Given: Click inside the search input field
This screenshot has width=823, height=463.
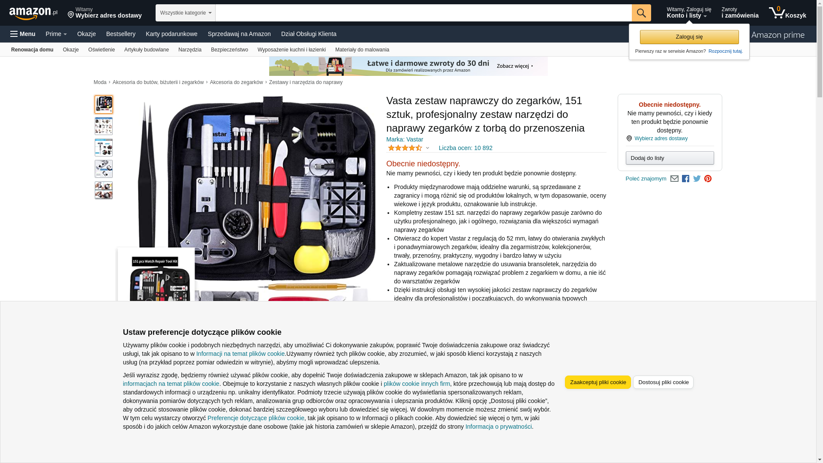Looking at the screenshot, I should pos(423,13).
